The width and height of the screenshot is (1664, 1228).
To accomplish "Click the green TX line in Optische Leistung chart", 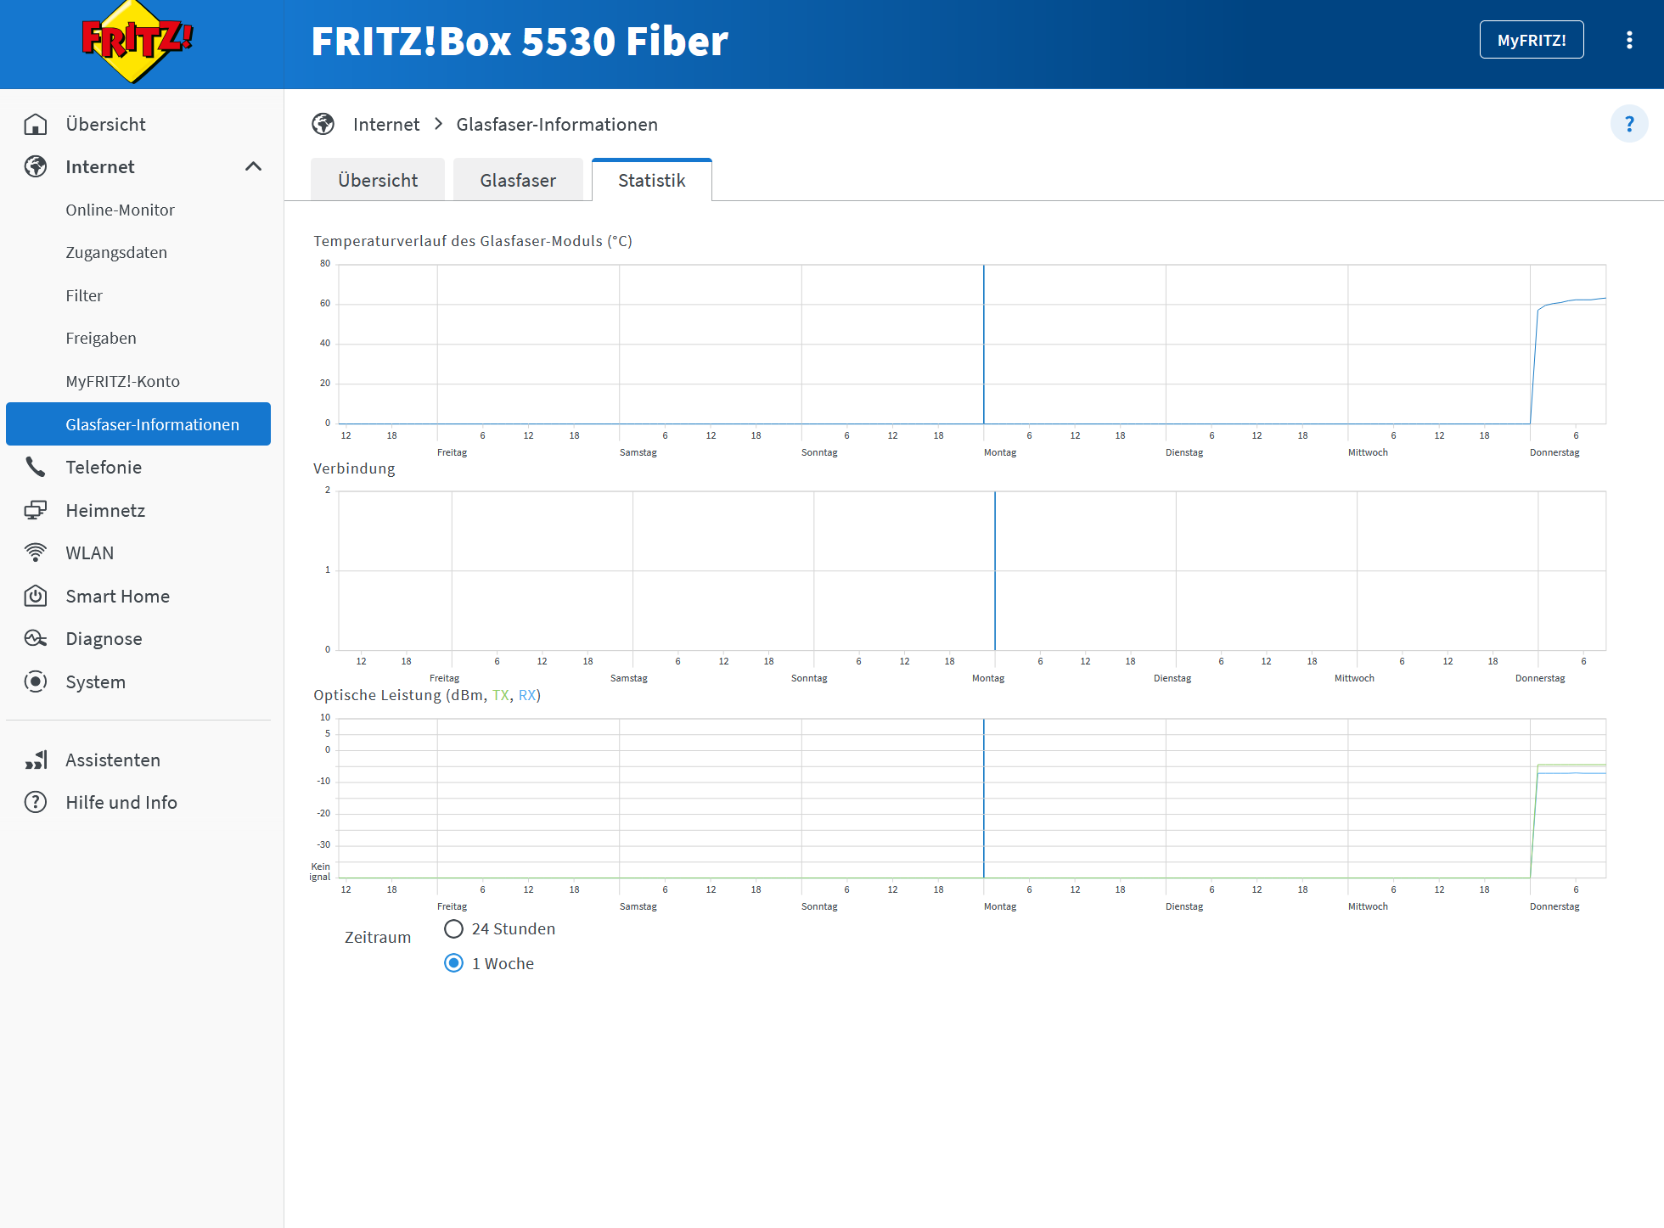I will pyautogui.click(x=1571, y=765).
